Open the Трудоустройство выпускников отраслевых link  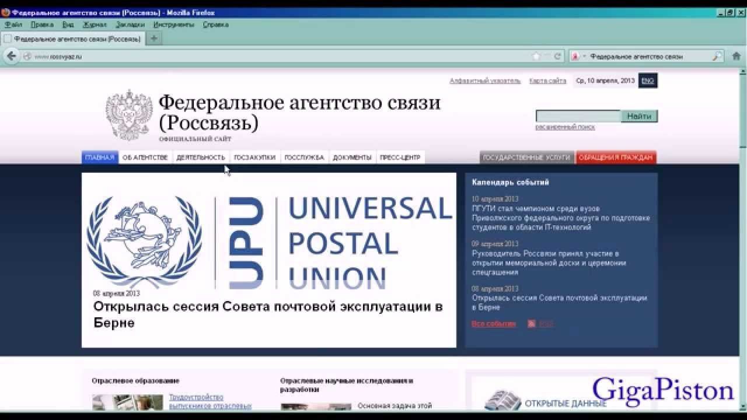210,401
